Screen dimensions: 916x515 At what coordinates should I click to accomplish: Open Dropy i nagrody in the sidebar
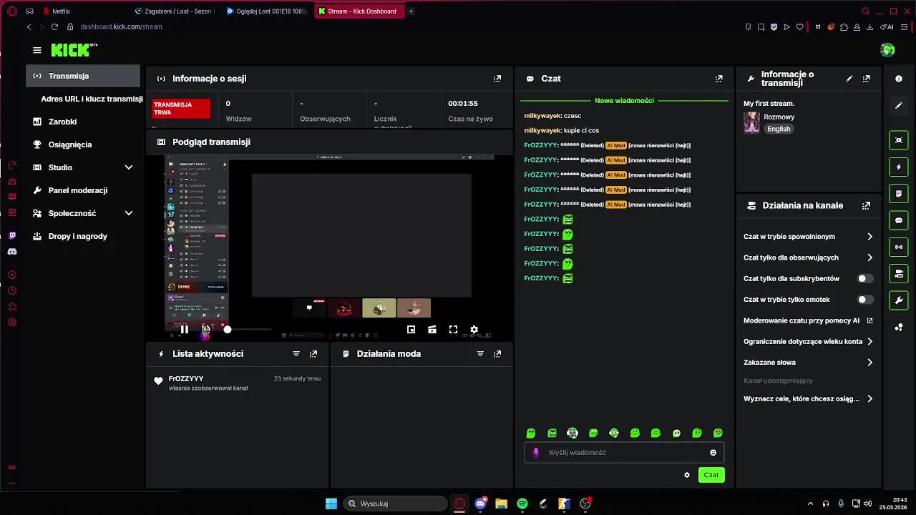point(83,236)
